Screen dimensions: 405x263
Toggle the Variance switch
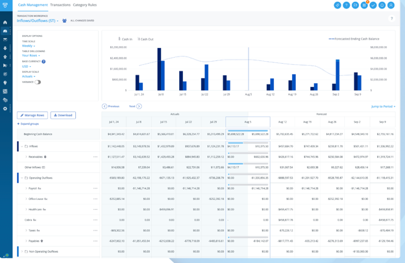click(38, 82)
